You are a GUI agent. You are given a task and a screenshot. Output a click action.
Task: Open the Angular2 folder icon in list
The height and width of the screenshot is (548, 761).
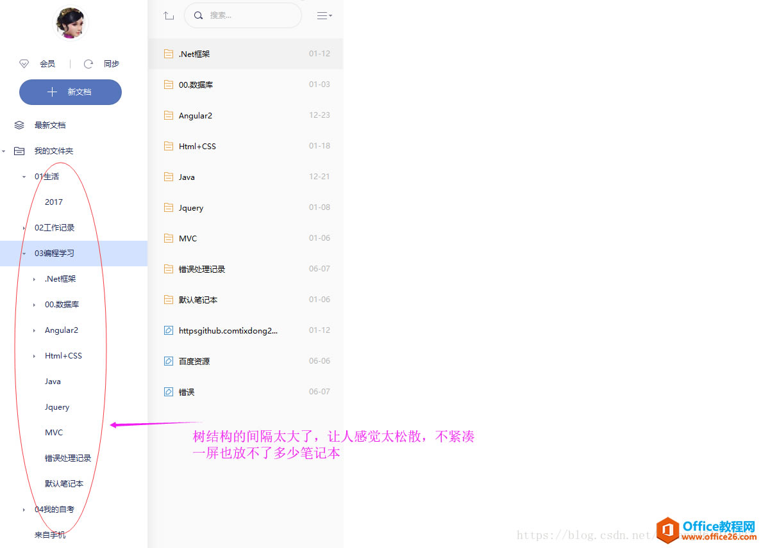click(x=169, y=116)
